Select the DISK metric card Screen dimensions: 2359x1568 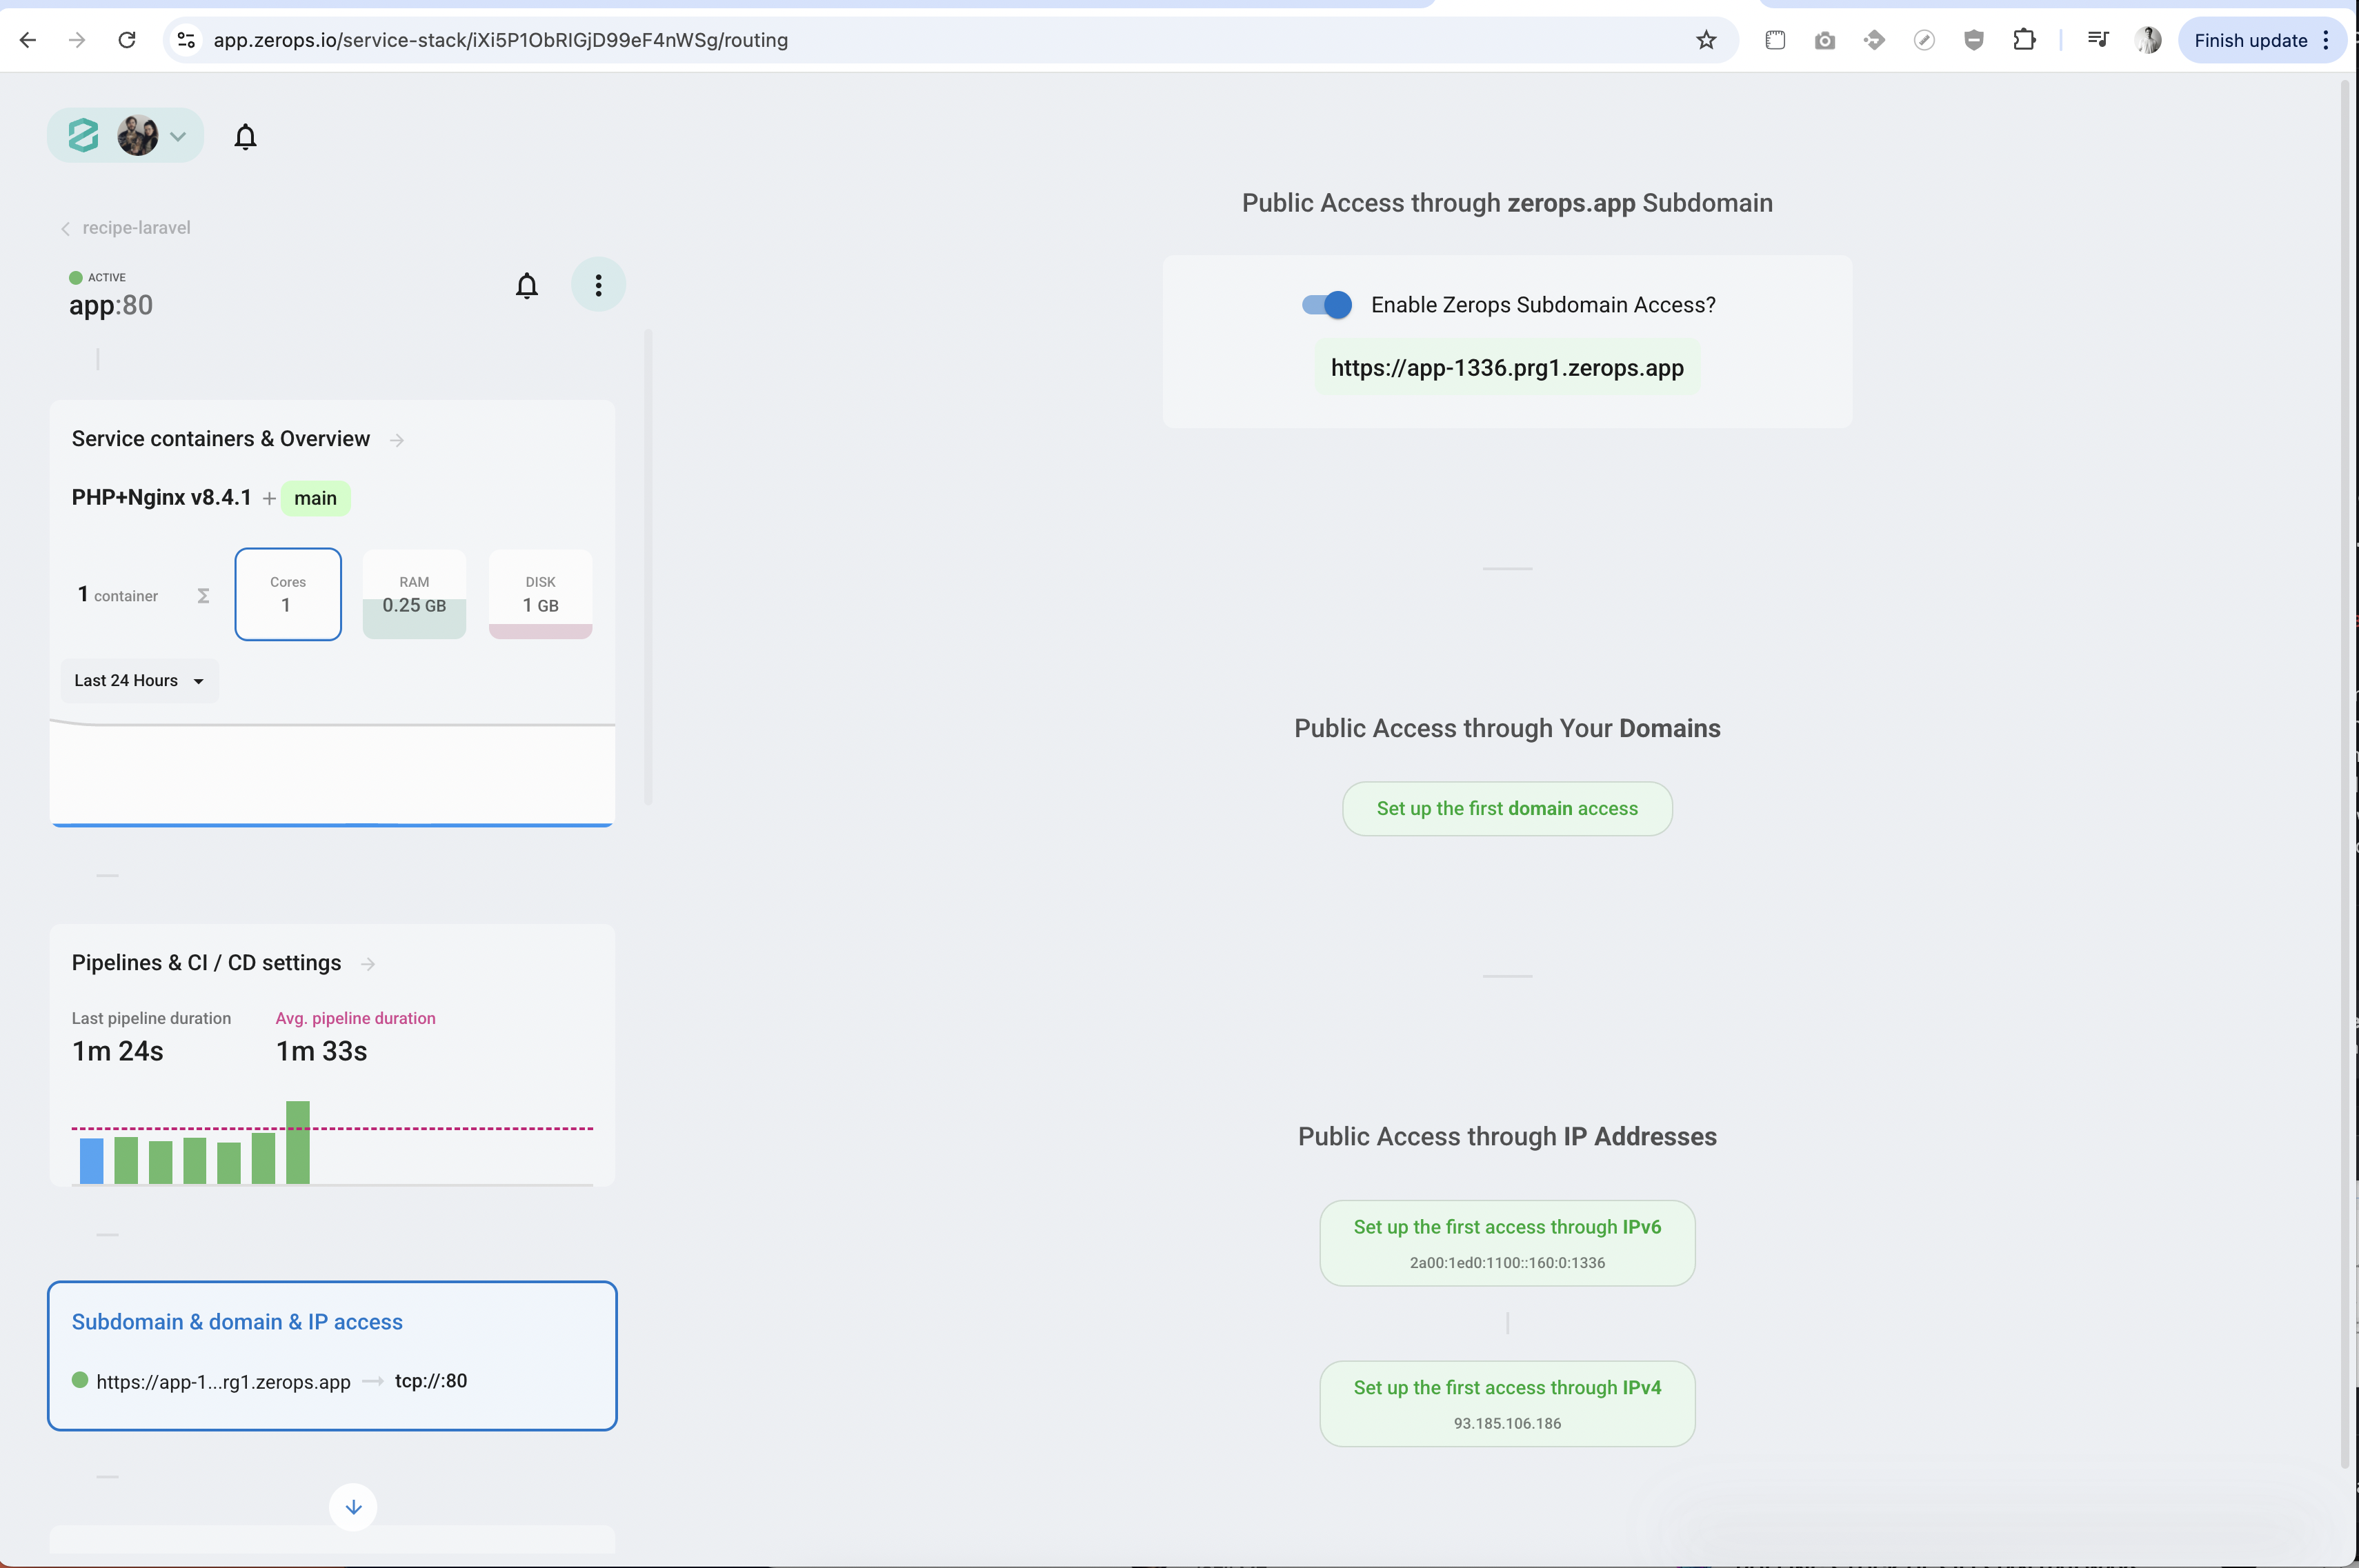pos(540,594)
